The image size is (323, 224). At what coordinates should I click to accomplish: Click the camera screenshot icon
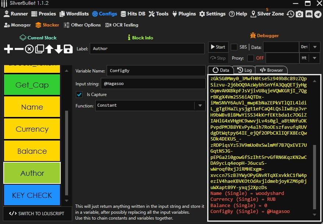click(299, 14)
